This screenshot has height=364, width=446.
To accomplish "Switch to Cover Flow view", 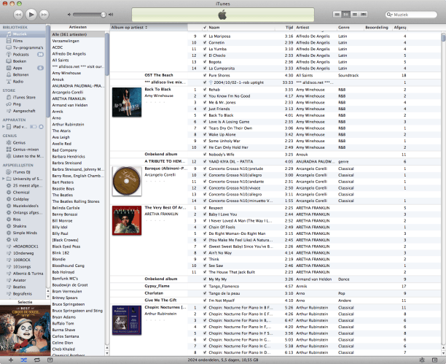I will [363, 15].
